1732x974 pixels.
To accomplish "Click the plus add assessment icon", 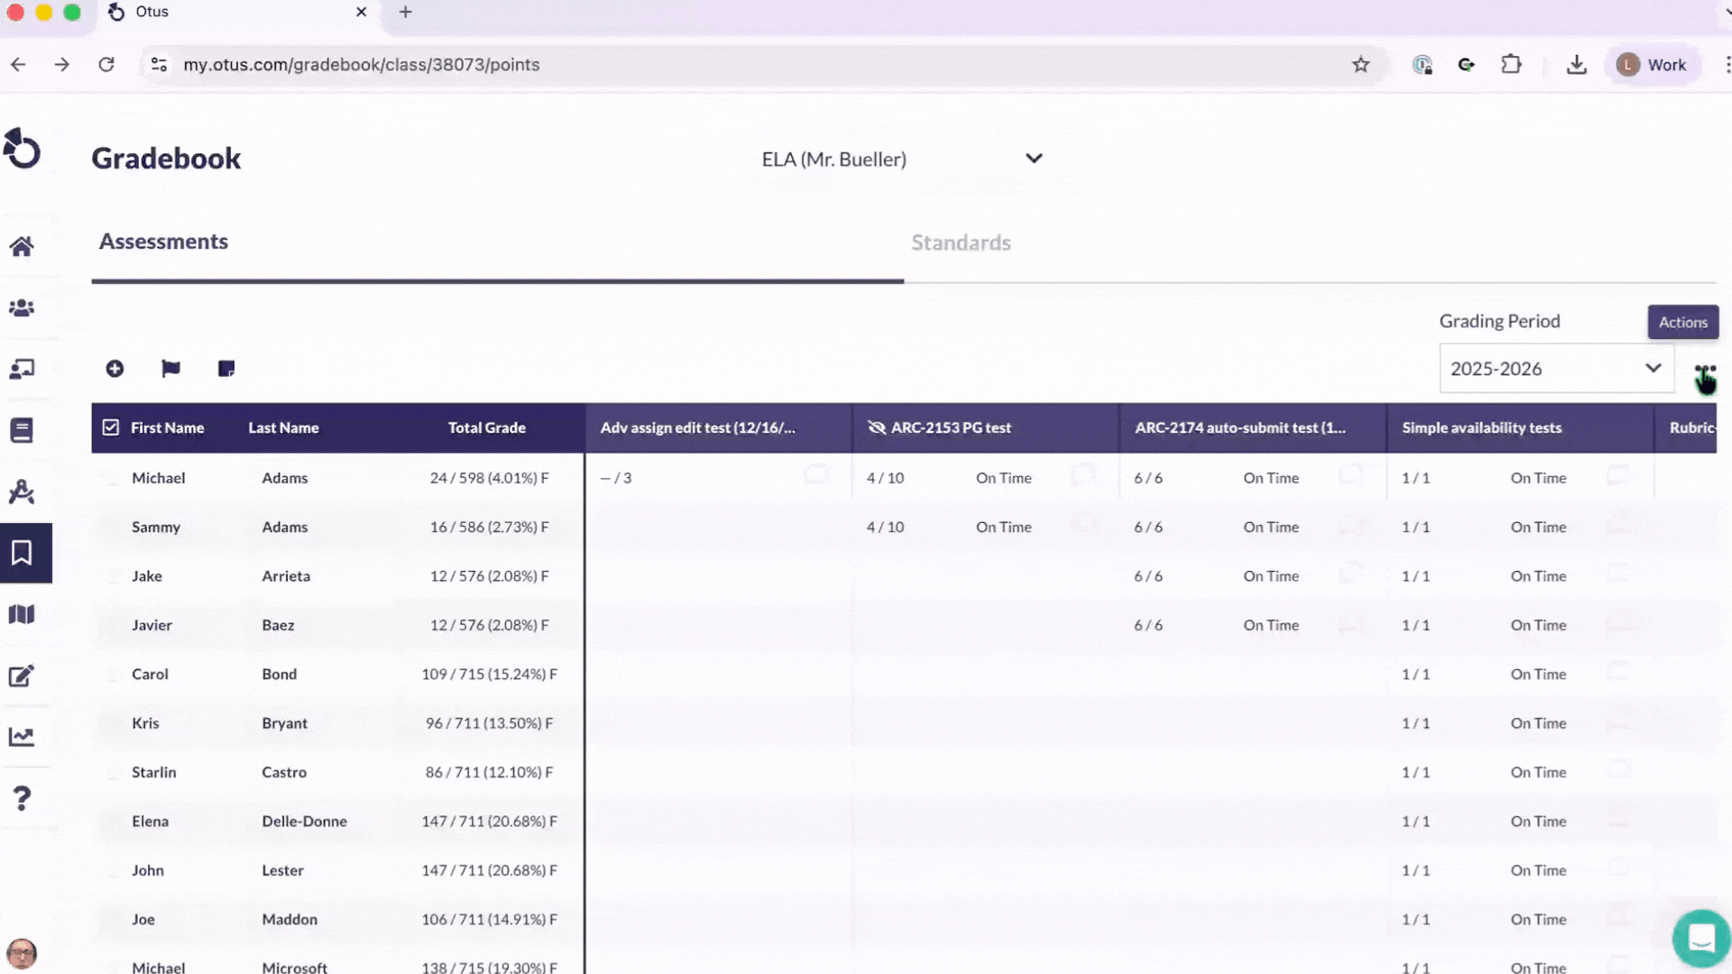I will 115,369.
